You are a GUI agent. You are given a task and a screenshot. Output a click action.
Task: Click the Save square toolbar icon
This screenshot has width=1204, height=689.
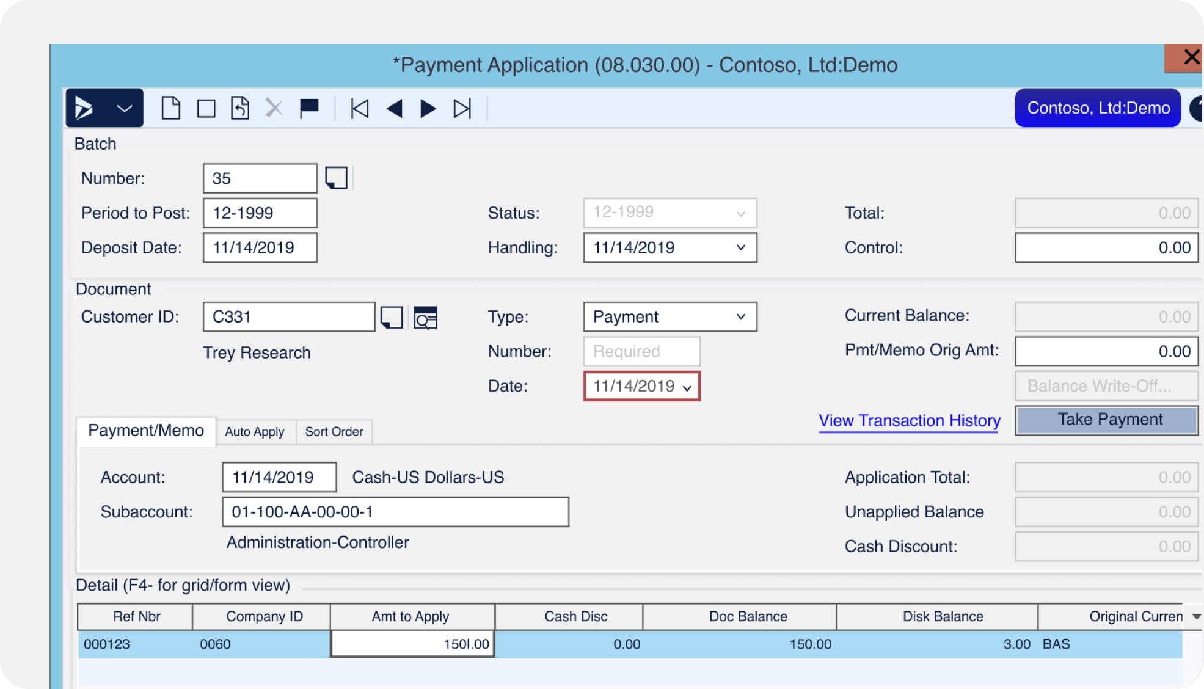pyautogui.click(x=206, y=109)
